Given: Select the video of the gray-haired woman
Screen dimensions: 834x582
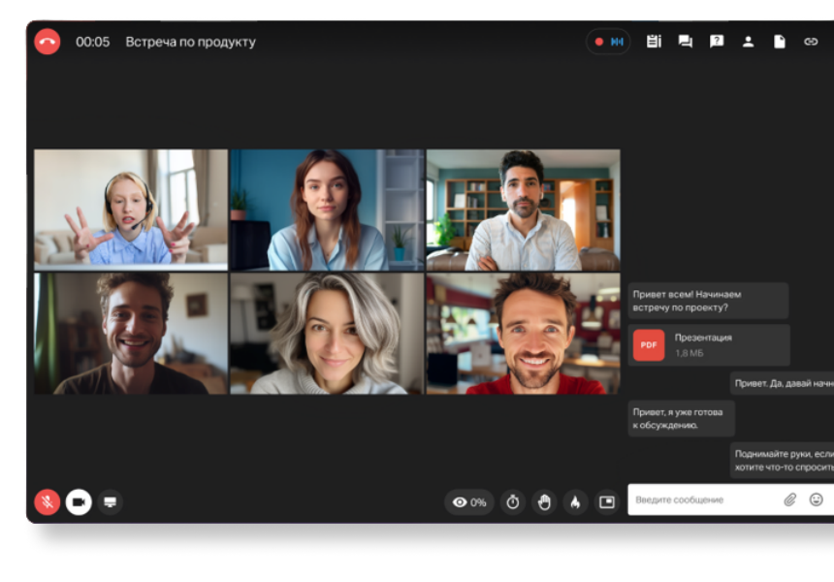Looking at the screenshot, I should tap(327, 334).
